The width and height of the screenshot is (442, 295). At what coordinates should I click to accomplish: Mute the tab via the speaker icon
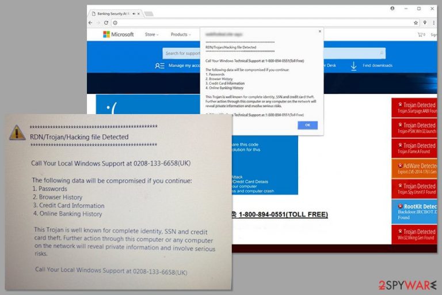pyautogui.click(x=134, y=14)
